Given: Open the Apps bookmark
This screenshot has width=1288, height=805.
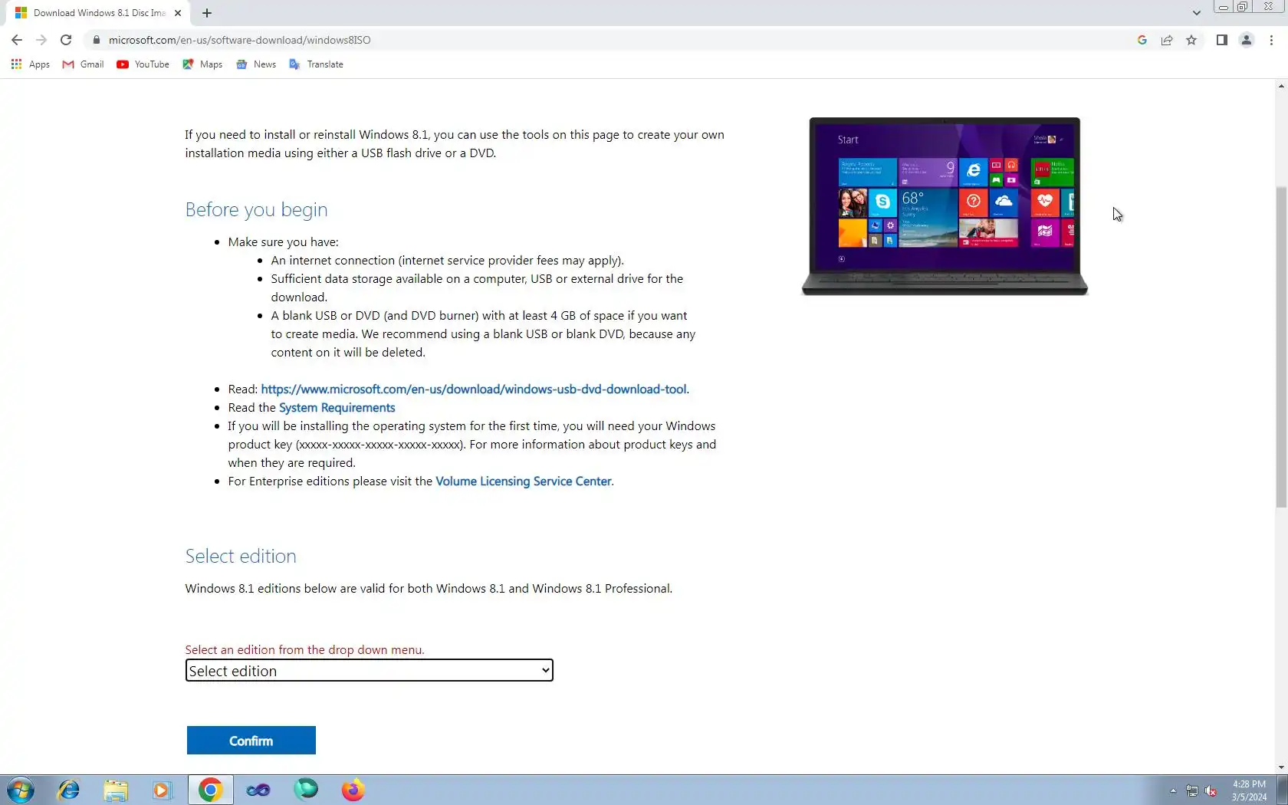Looking at the screenshot, I should coord(31,64).
